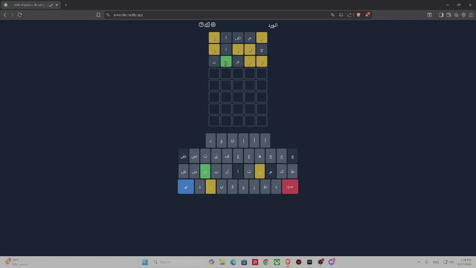This screenshot has width=476, height=268.
Task: Click the share icon in the address bar
Action: click(x=350, y=15)
